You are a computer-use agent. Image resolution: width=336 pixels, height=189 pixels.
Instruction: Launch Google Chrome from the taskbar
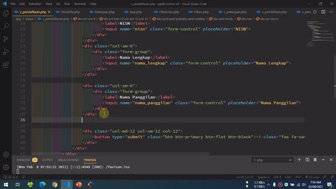55,184
